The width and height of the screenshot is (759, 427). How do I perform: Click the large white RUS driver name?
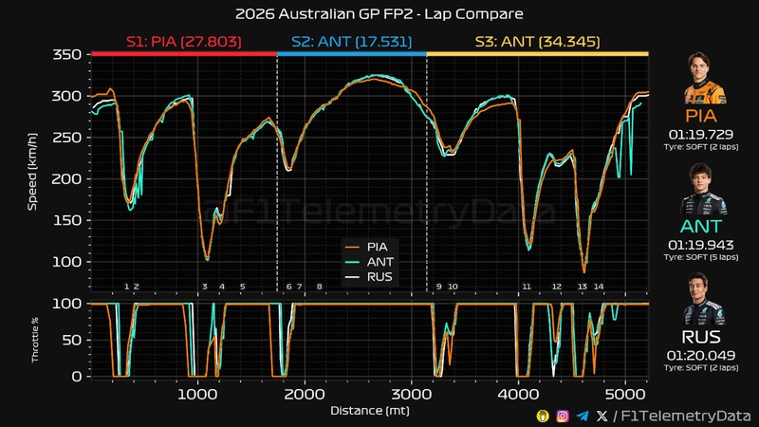(x=701, y=337)
